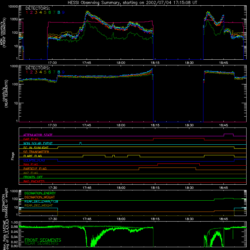Click detector '8' in rear segments legend

point(59,72)
